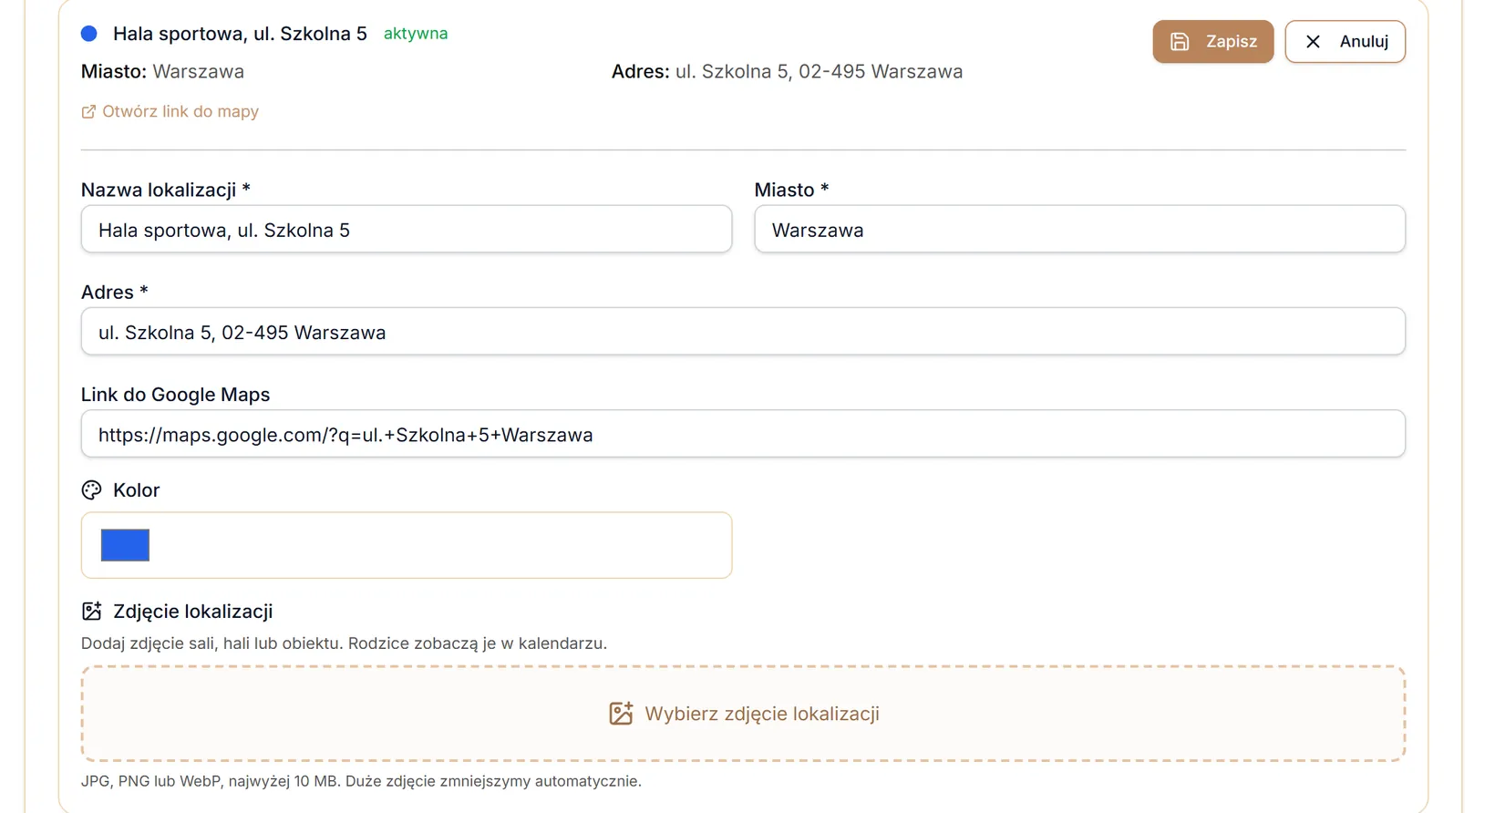Click the external link icon near map link

tap(88, 112)
